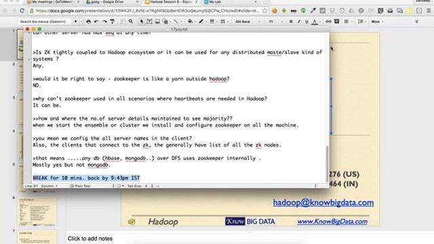This screenshot has height=244, width=434.
Task: Open the Shape insert tool
Action: 165,22
